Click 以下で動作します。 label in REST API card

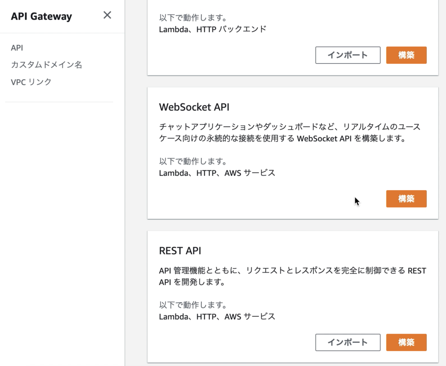click(x=193, y=305)
